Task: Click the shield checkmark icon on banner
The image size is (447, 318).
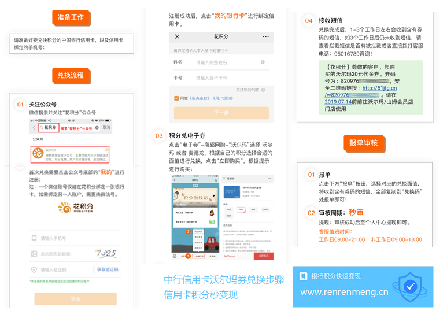Action: (410, 286)
